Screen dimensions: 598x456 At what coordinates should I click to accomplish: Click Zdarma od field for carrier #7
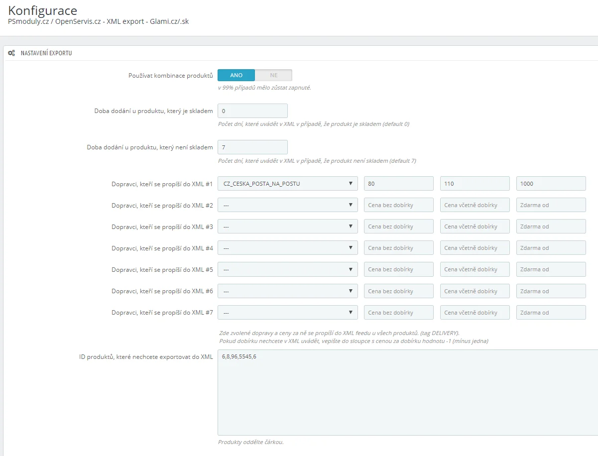point(551,313)
